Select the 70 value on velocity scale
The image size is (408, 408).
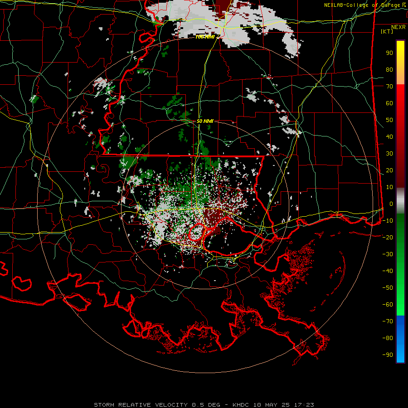click(x=389, y=87)
